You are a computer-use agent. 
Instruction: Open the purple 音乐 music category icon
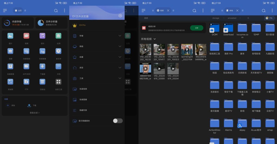click(42, 36)
